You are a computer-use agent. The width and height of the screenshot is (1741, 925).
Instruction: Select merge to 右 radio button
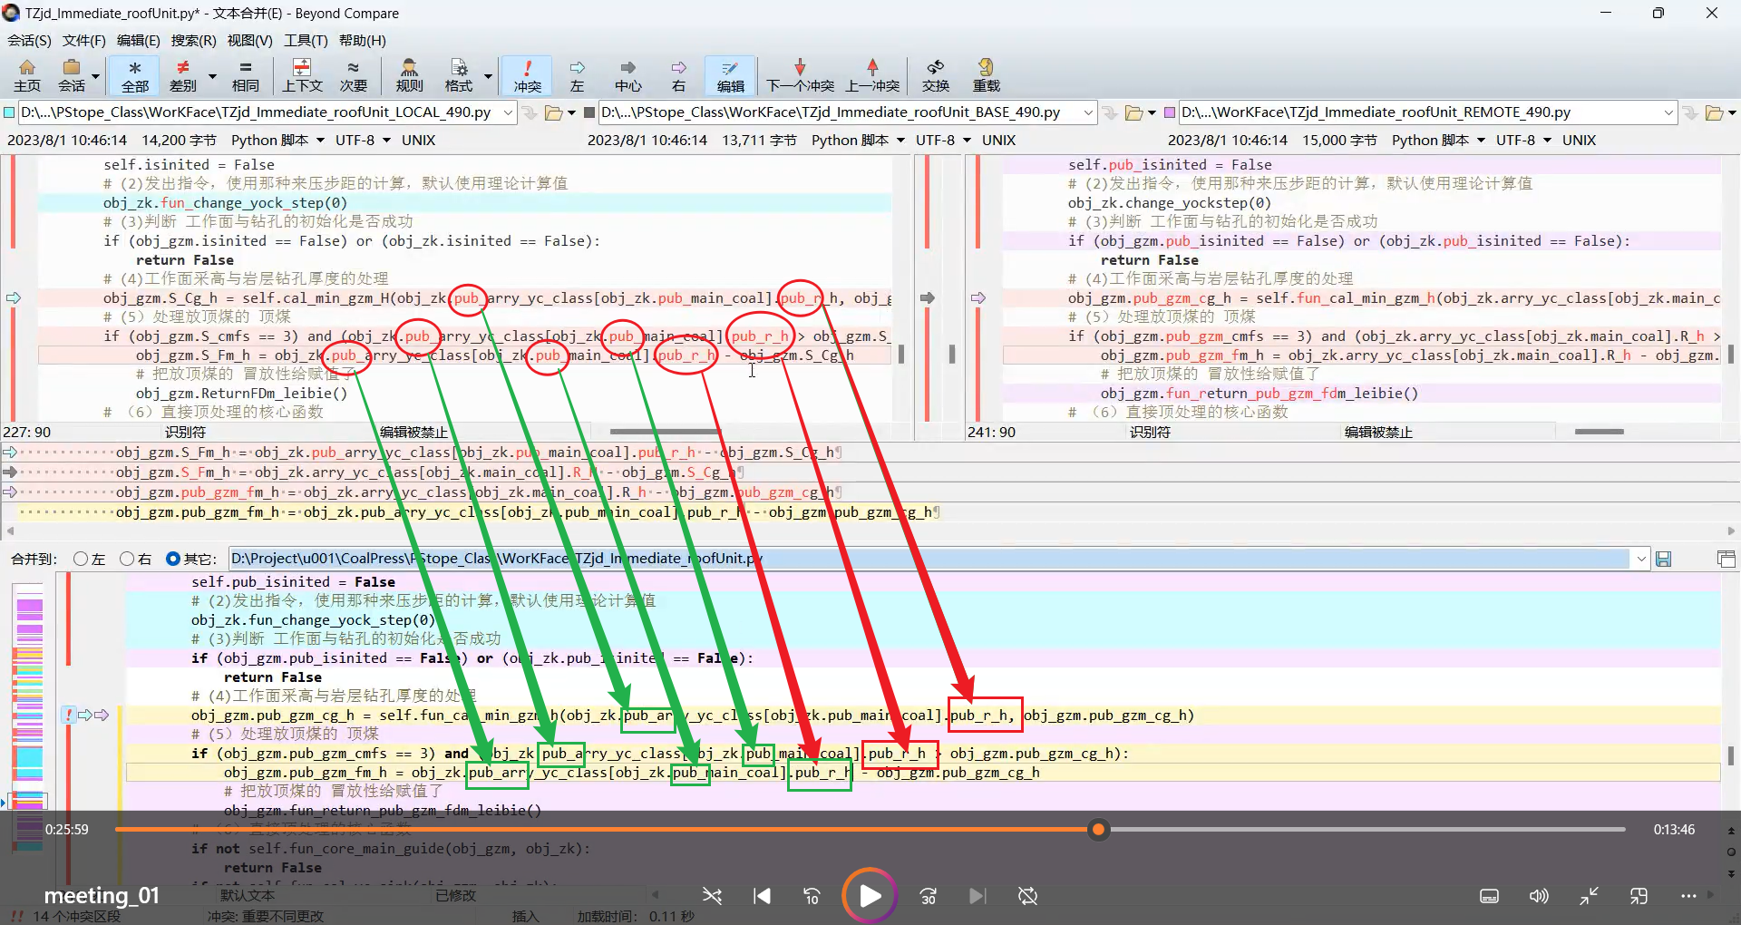(x=127, y=559)
